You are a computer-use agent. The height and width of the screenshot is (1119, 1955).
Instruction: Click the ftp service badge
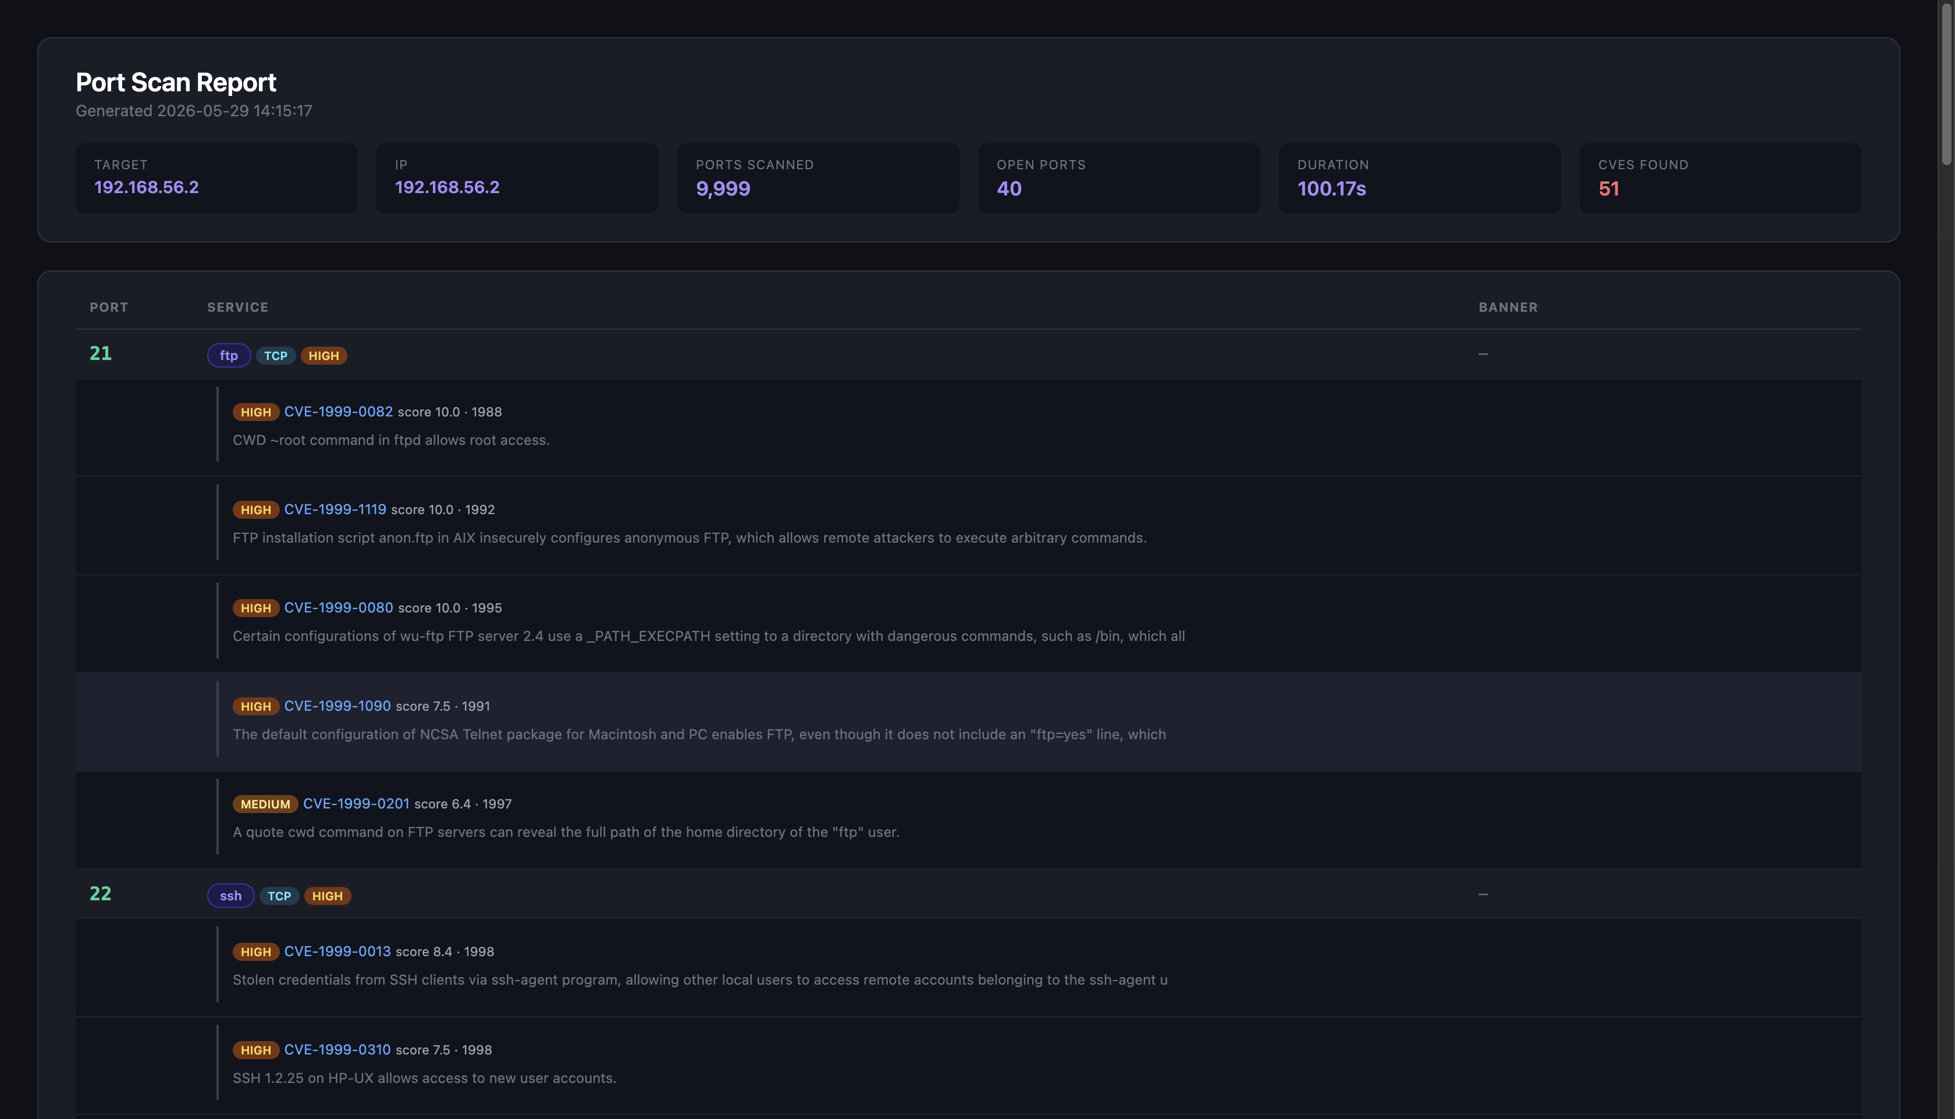click(x=229, y=355)
